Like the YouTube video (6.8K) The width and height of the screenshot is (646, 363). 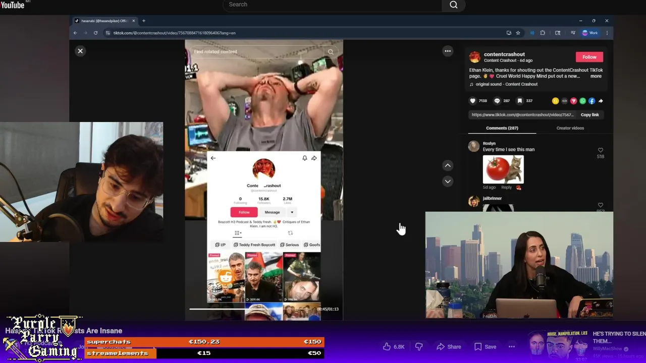(394, 347)
